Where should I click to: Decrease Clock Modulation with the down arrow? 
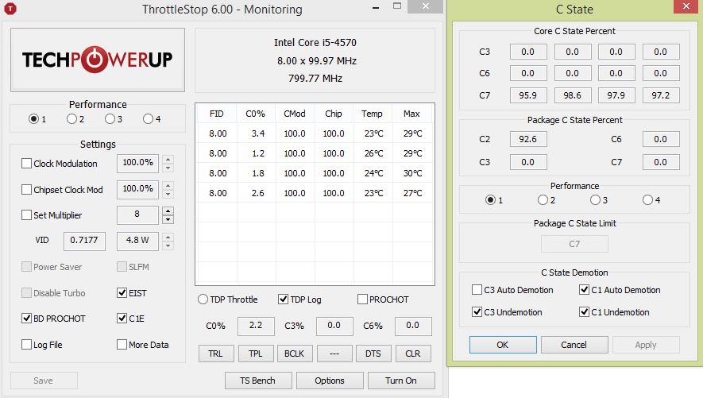[x=168, y=168]
